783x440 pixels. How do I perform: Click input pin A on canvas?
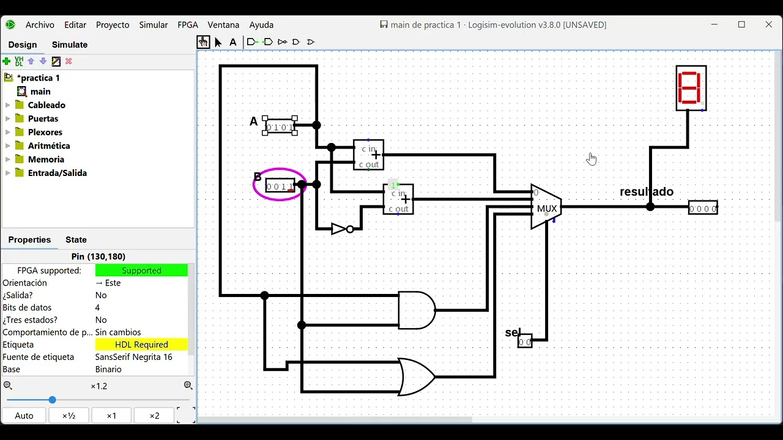tap(280, 126)
